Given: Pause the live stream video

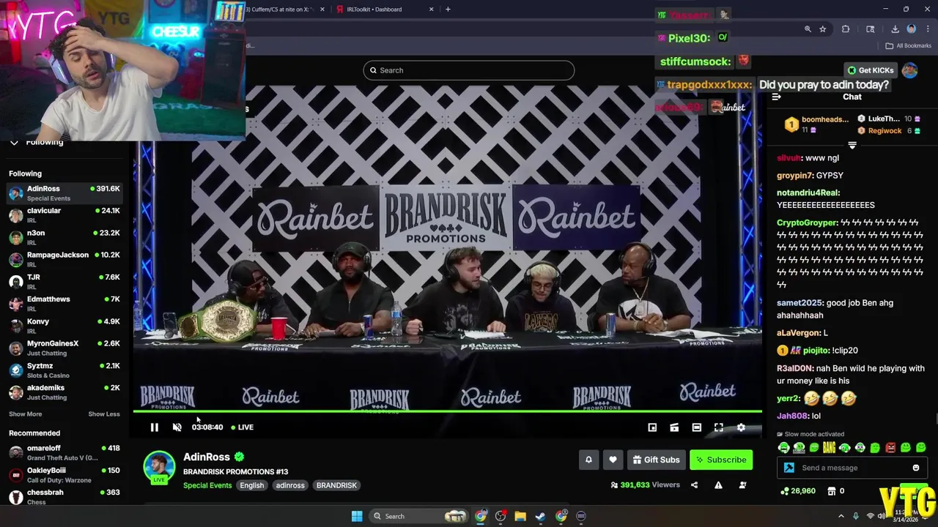Looking at the screenshot, I should point(155,427).
